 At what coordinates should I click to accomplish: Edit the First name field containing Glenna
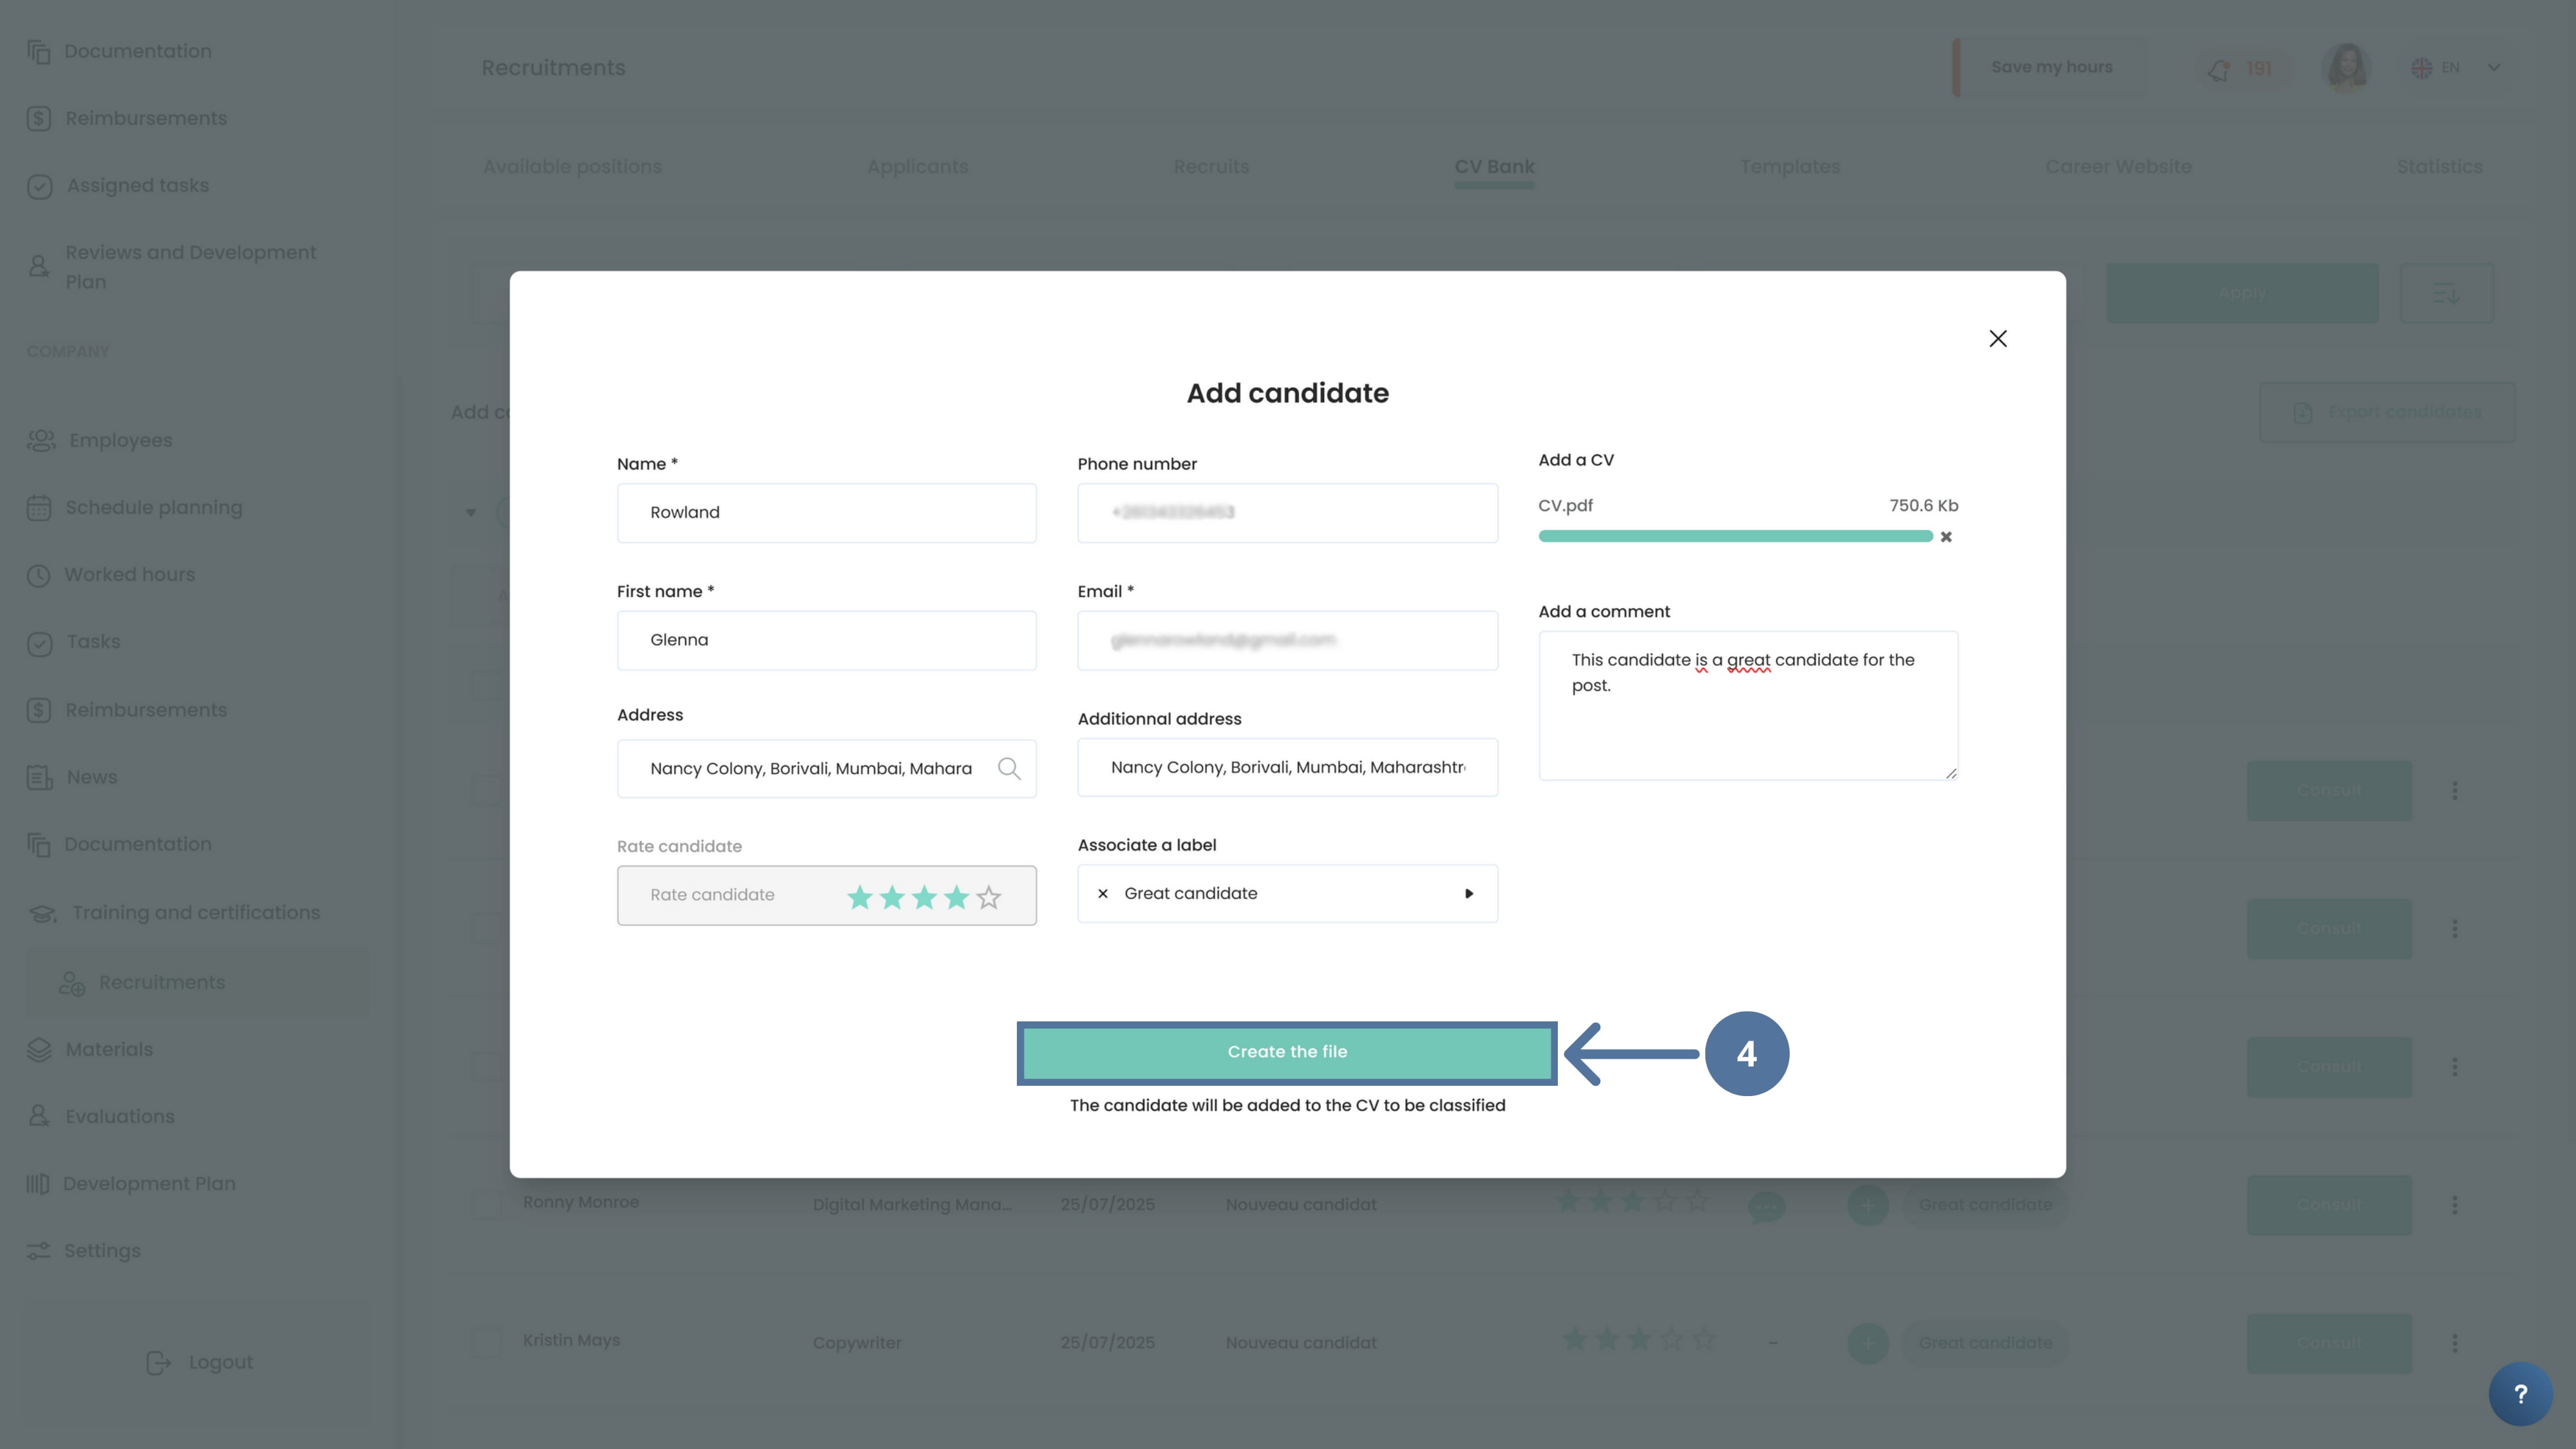[826, 640]
